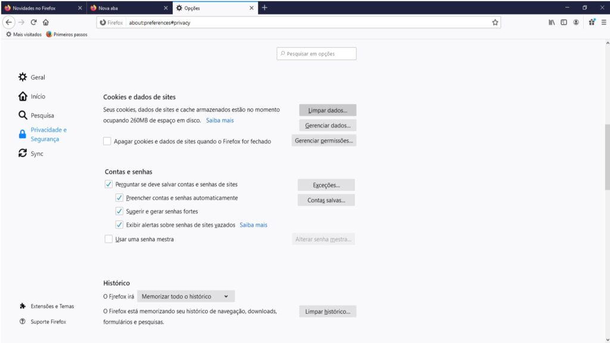This screenshot has height=343, width=610.
Task: Toggle Preencher contas e senhas automaticamente
Action: click(119, 198)
